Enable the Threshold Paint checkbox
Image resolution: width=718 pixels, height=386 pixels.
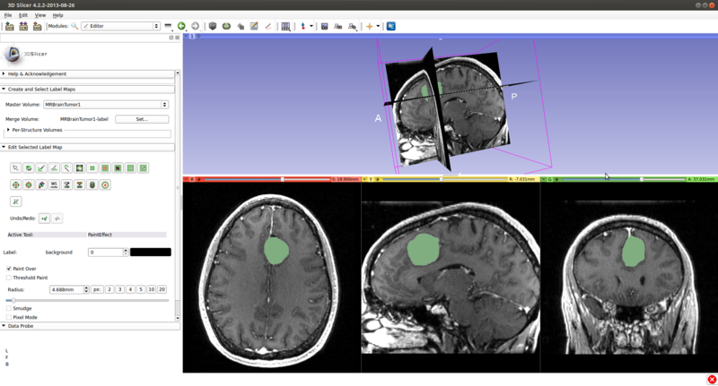tap(9, 279)
